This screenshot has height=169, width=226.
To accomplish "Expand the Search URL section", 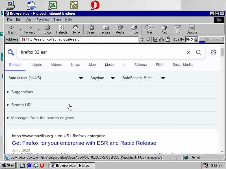I will [20, 105].
